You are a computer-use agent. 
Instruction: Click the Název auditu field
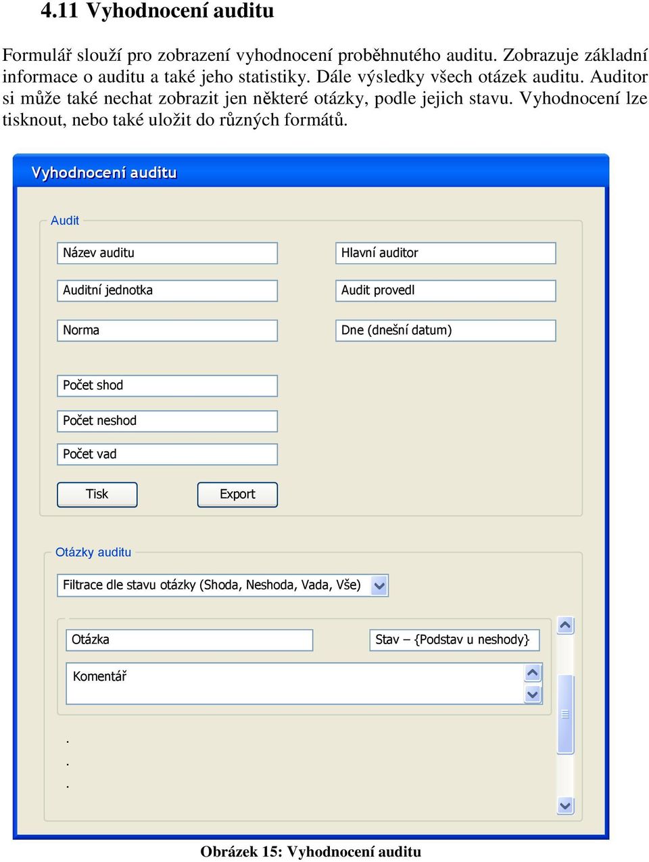[x=167, y=253]
